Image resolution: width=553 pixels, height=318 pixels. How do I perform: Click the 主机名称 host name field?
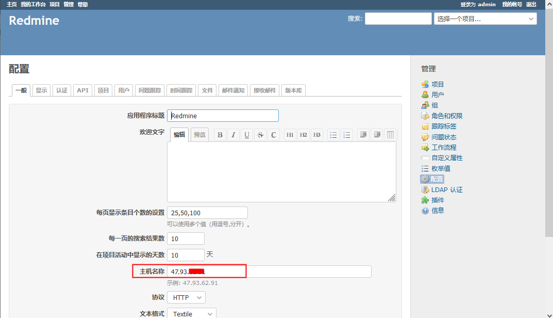pyautogui.click(x=269, y=272)
